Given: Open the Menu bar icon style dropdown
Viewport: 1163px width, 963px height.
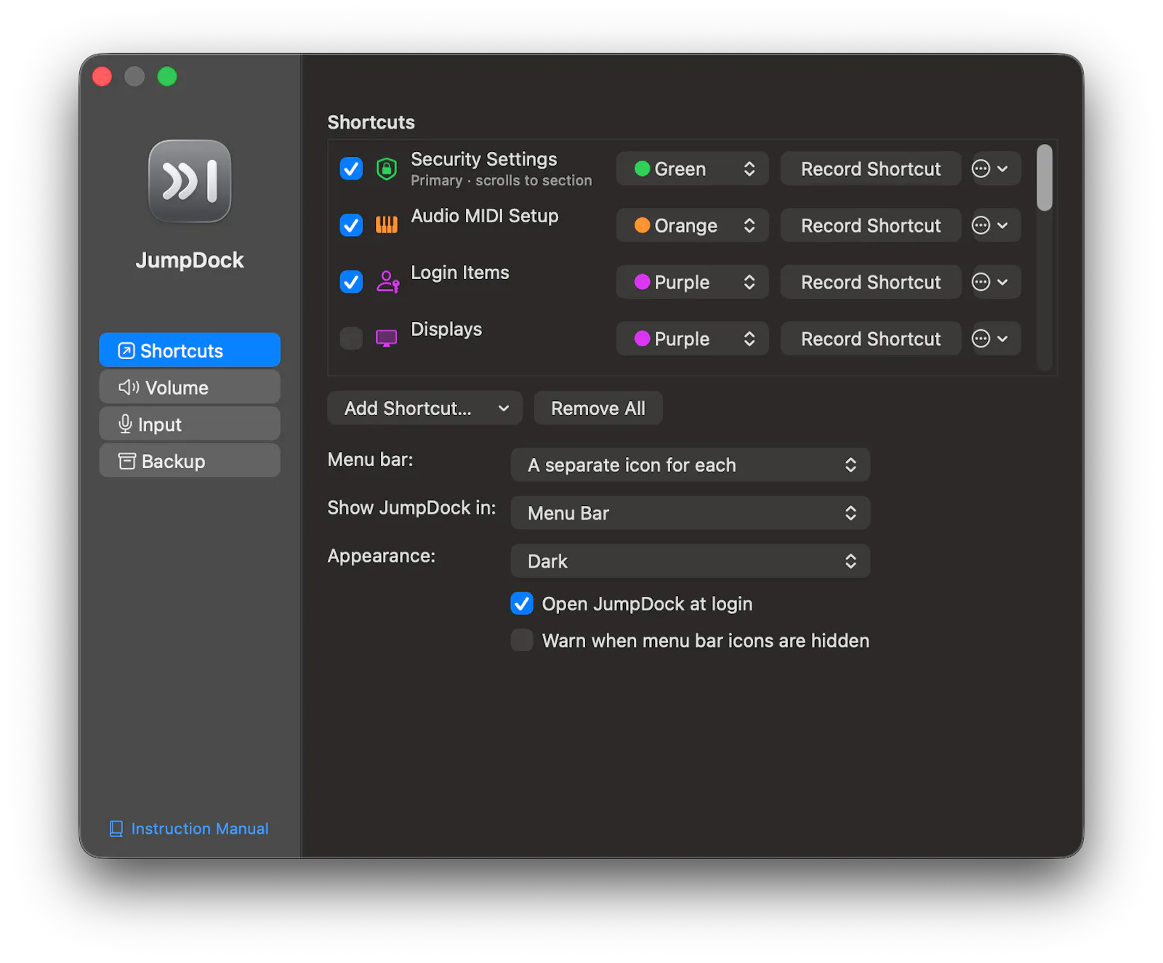Looking at the screenshot, I should point(690,465).
